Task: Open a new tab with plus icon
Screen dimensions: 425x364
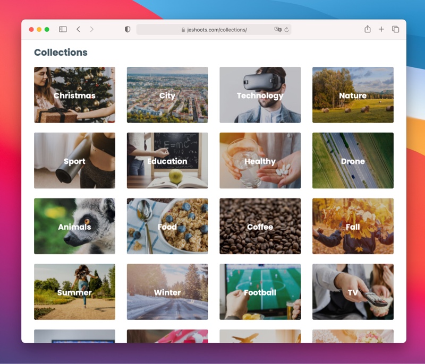Action: 381,29
